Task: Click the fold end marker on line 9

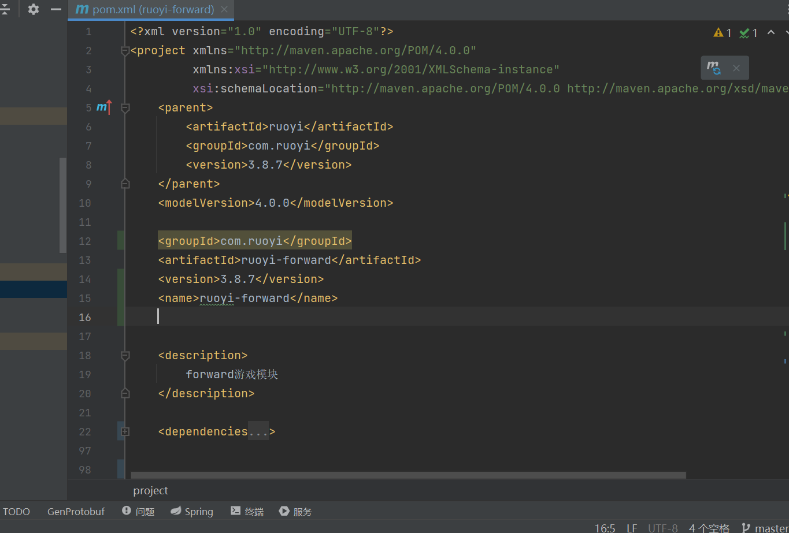Action: tap(125, 184)
